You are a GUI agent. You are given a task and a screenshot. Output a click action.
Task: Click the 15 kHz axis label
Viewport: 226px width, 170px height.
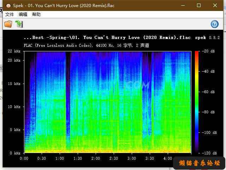point(14,84)
